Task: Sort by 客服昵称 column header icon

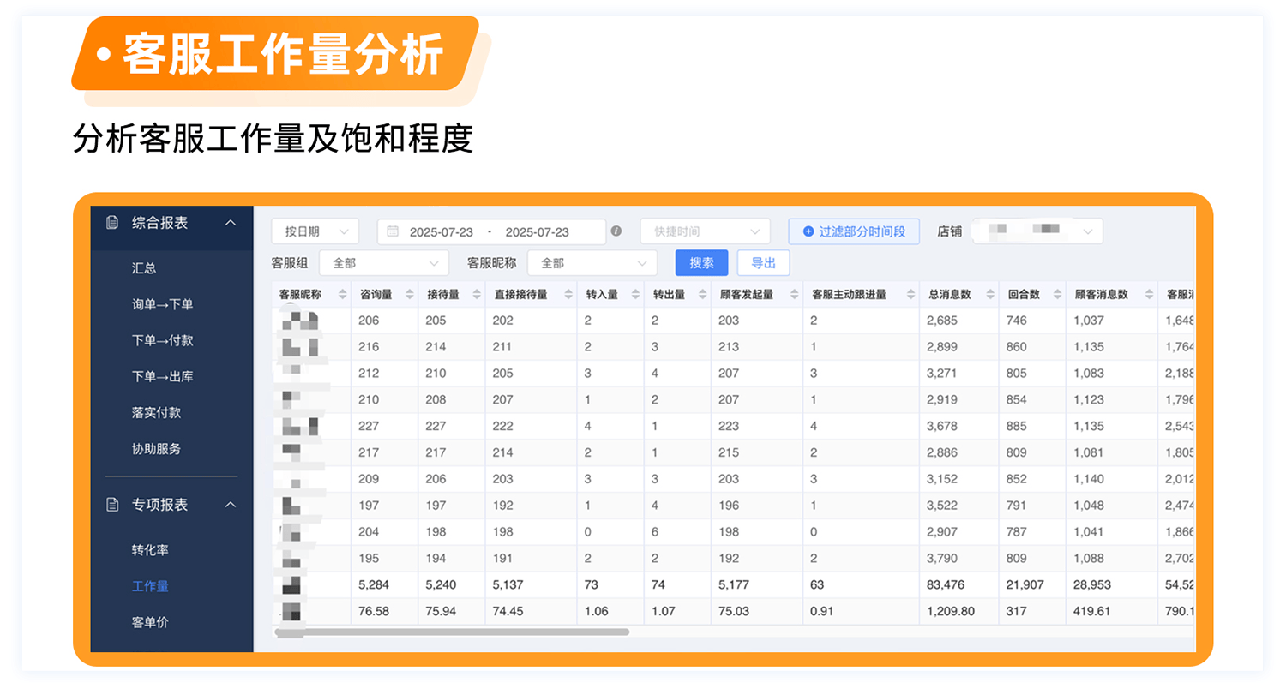Action: click(342, 295)
